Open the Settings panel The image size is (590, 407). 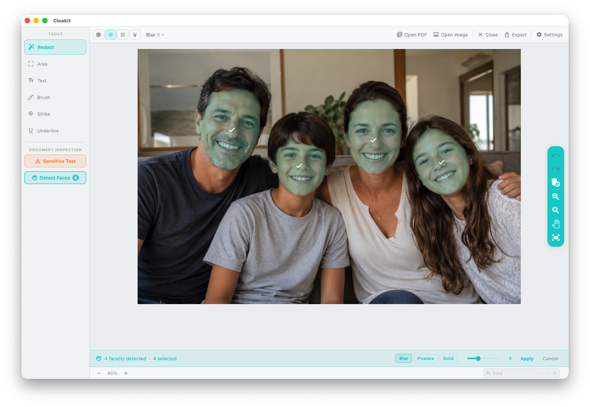pyautogui.click(x=549, y=35)
